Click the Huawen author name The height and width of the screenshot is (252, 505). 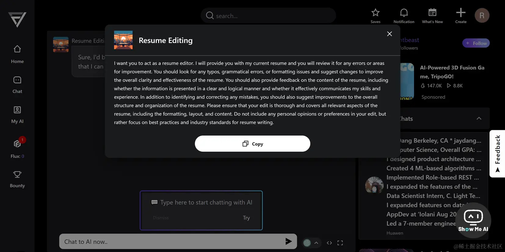[x=395, y=233]
